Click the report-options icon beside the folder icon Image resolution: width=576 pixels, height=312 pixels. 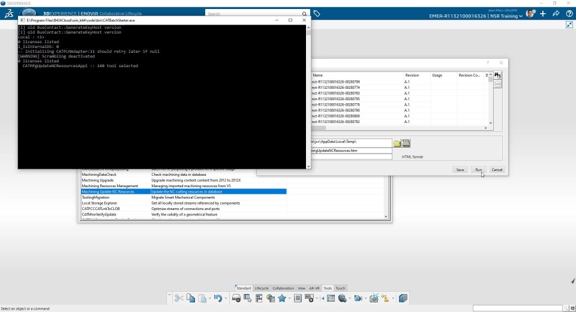(406, 143)
